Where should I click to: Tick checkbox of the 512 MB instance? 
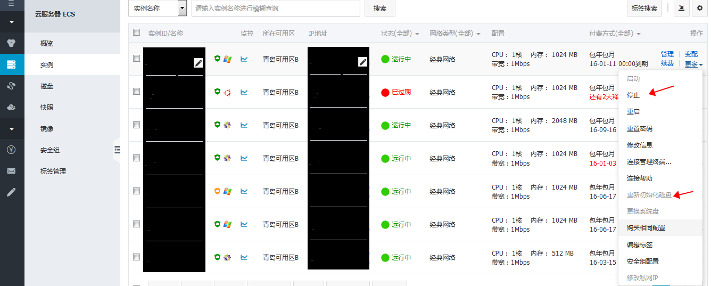pyautogui.click(x=136, y=257)
